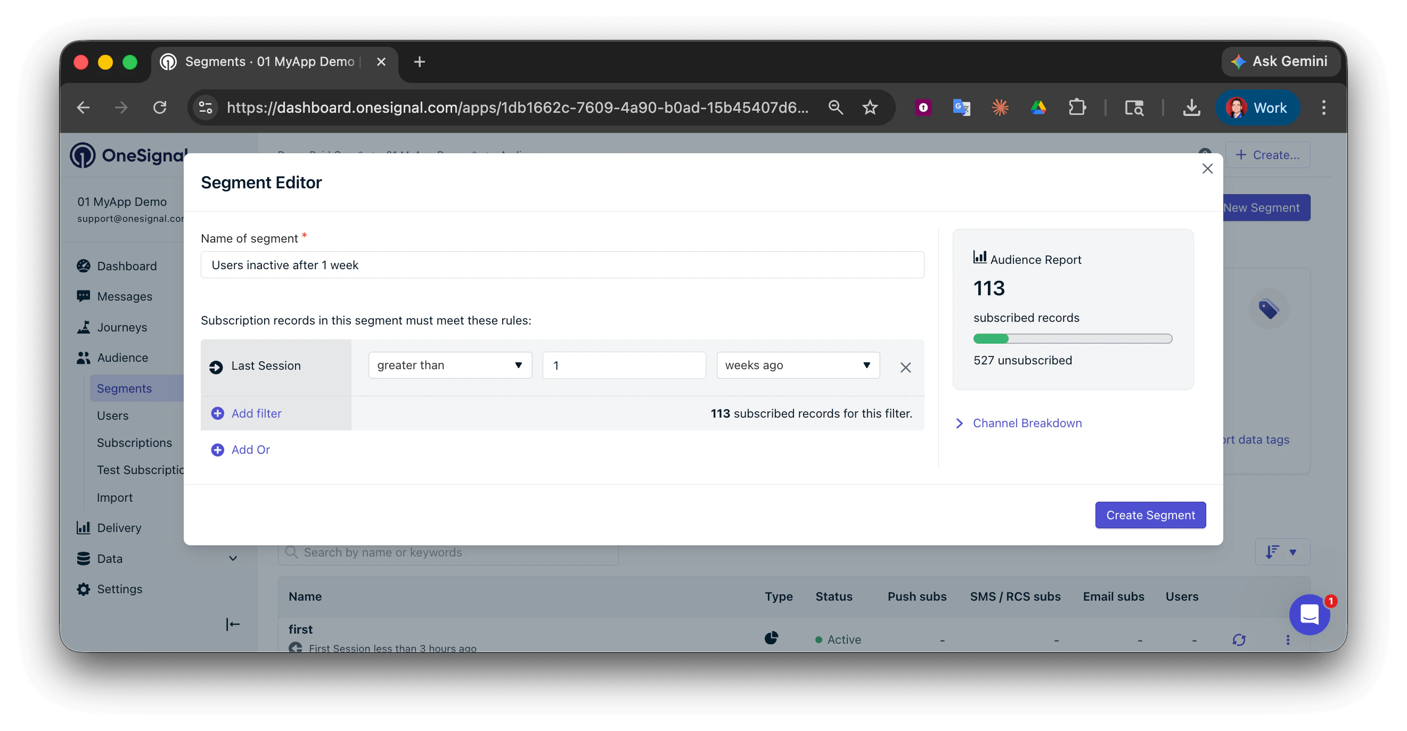Click the subscribed records progress bar
The width and height of the screenshot is (1407, 731).
pyautogui.click(x=1072, y=338)
